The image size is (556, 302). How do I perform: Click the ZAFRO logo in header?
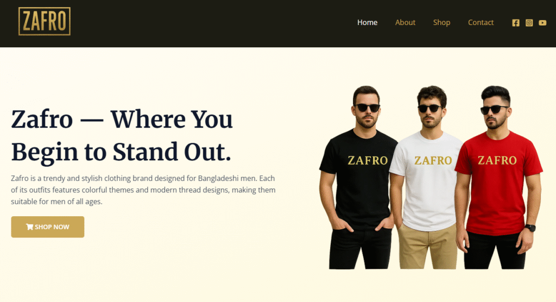[x=45, y=21]
